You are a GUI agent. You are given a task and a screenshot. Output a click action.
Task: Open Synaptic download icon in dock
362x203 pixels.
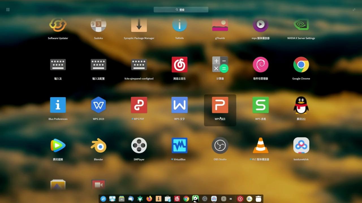158,199
